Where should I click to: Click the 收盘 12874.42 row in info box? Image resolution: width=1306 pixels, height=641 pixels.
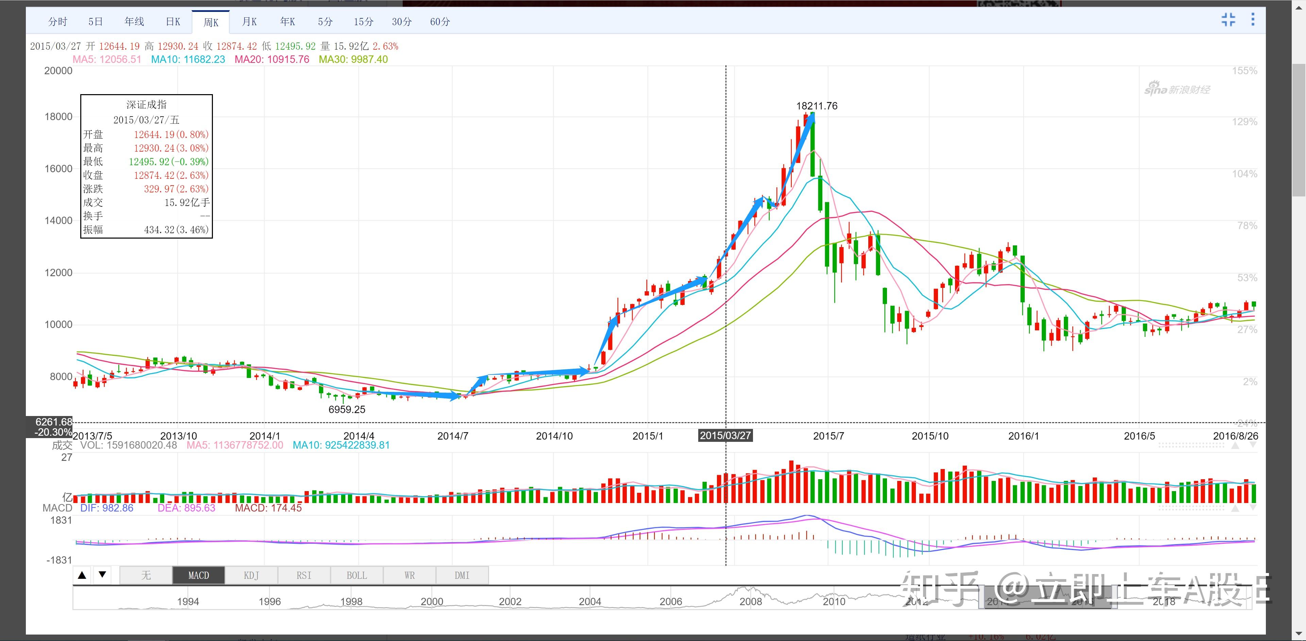[146, 175]
